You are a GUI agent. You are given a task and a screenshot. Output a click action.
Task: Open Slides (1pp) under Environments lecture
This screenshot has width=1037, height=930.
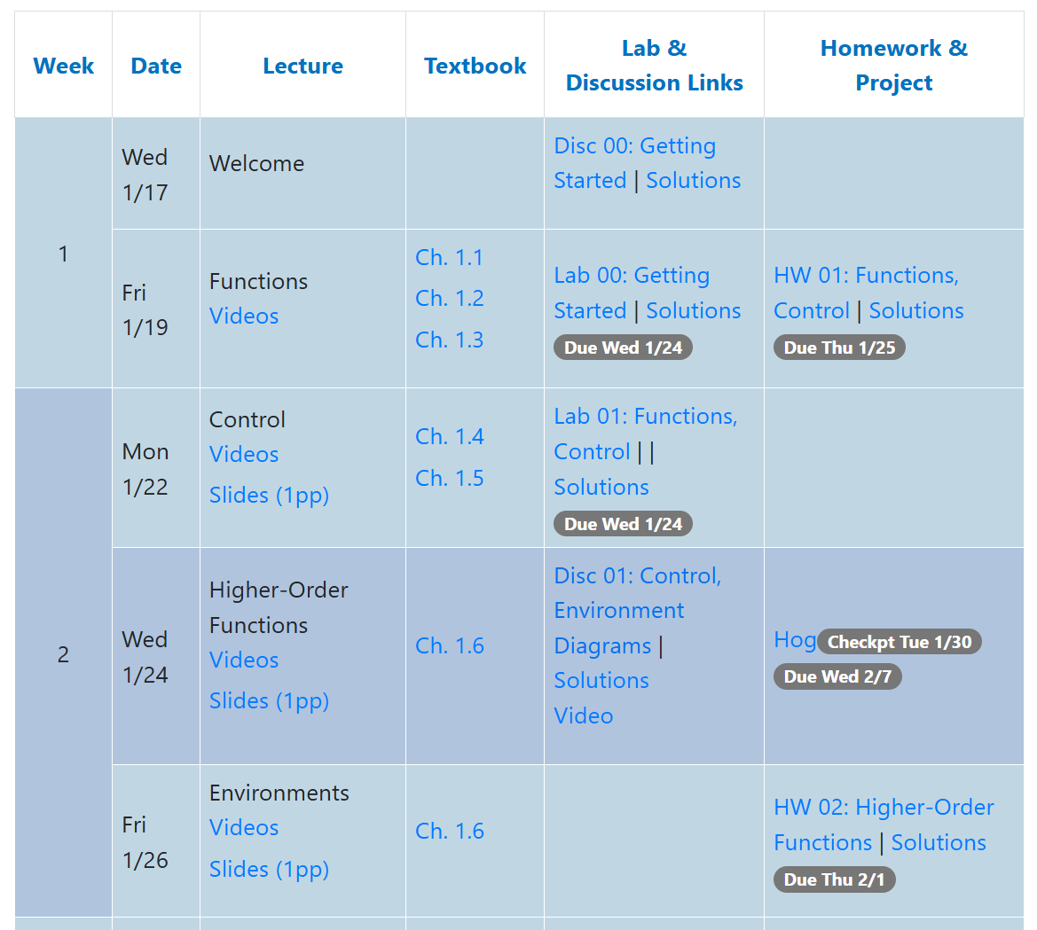(x=269, y=869)
